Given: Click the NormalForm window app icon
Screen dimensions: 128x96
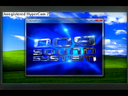Looking at the screenshot, I should pos(27,21).
